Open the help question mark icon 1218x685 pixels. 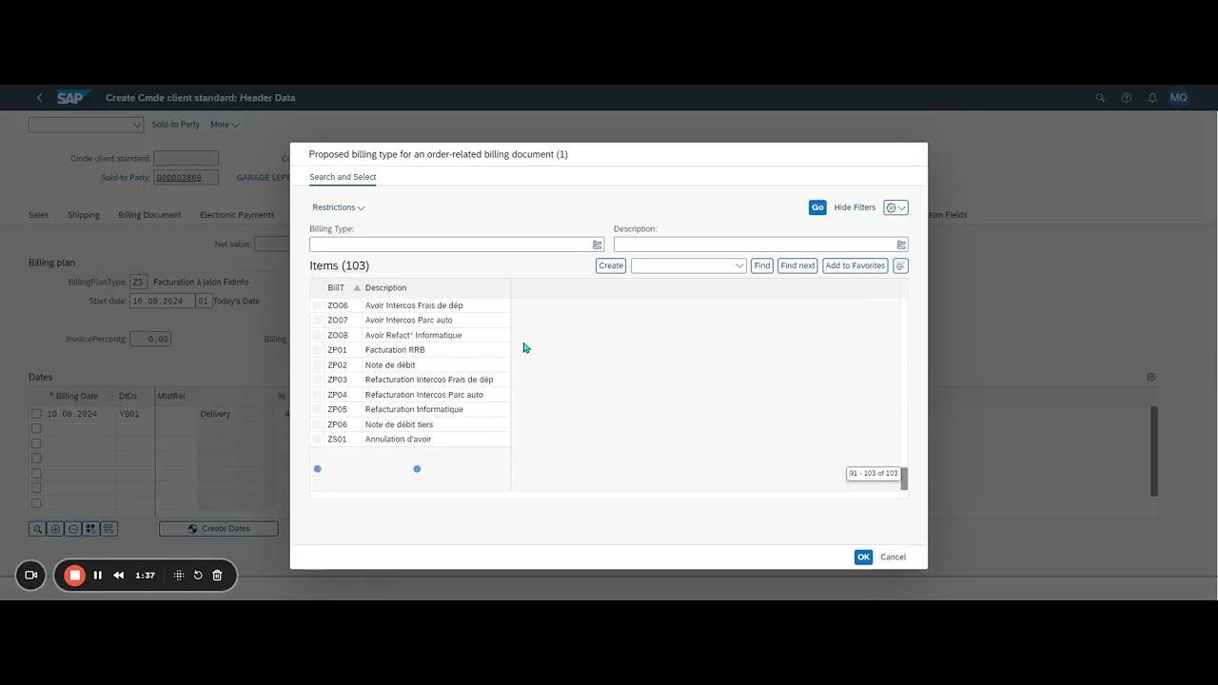(1127, 98)
